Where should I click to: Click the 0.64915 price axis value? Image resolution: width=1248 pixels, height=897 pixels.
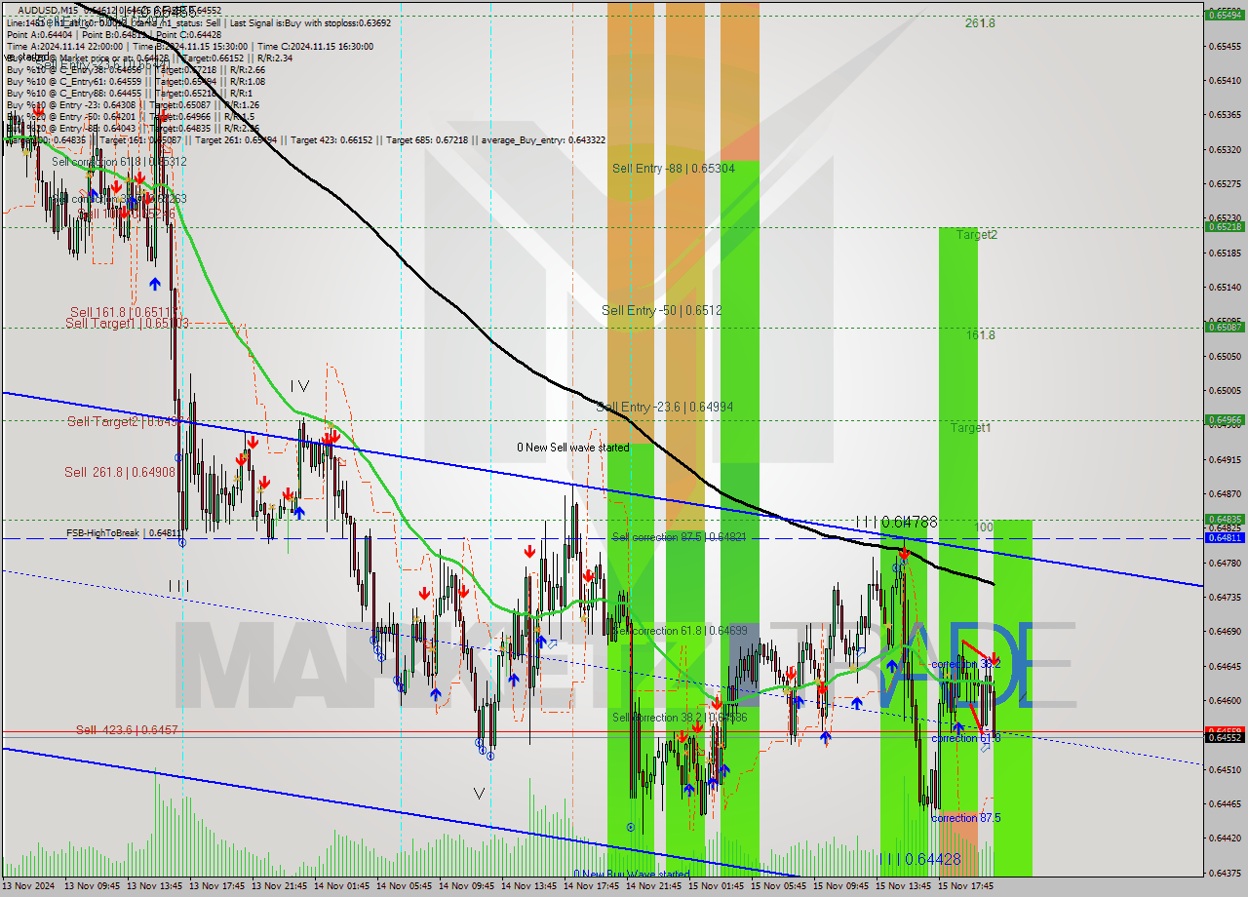point(1224,459)
